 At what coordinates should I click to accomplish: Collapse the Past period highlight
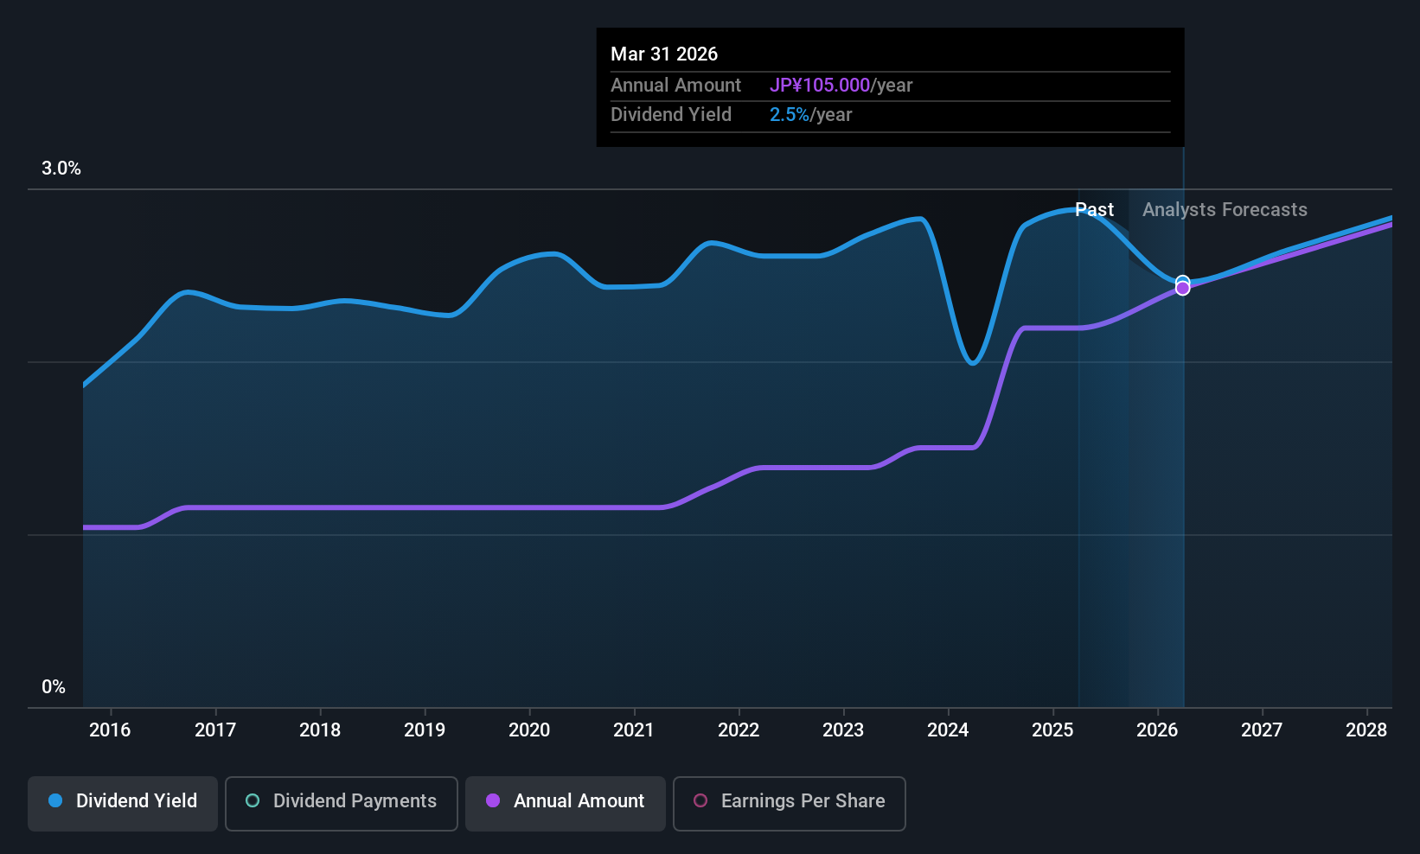click(1095, 209)
